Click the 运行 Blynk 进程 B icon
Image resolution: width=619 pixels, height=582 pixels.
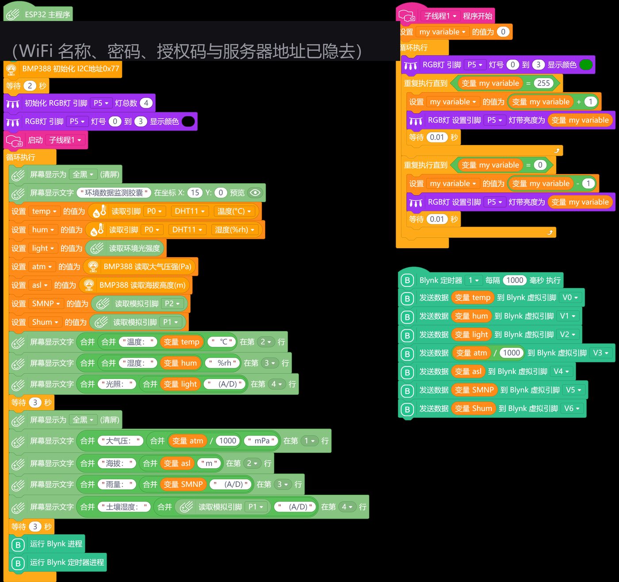[18, 545]
